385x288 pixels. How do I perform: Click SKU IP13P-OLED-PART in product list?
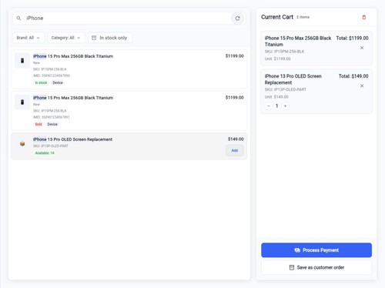click(x=51, y=146)
